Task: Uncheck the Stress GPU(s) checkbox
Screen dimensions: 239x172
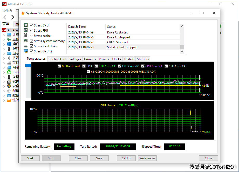Action: click(32, 51)
